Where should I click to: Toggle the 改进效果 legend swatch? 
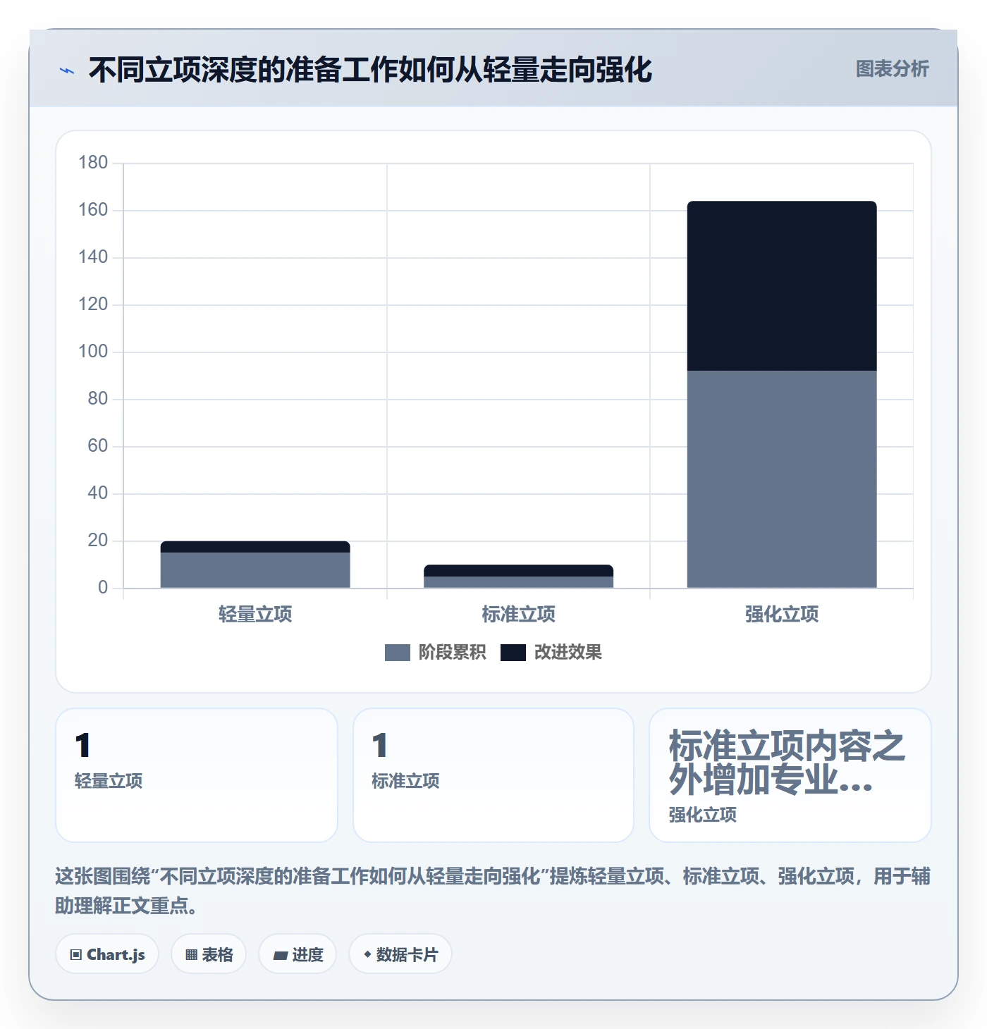point(513,653)
